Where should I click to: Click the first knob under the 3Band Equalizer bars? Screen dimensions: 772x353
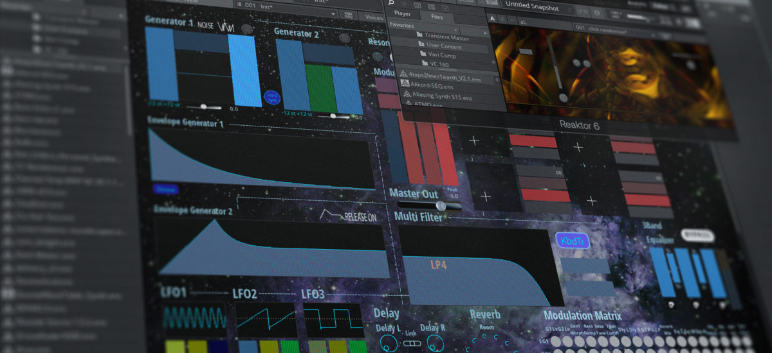(672, 304)
